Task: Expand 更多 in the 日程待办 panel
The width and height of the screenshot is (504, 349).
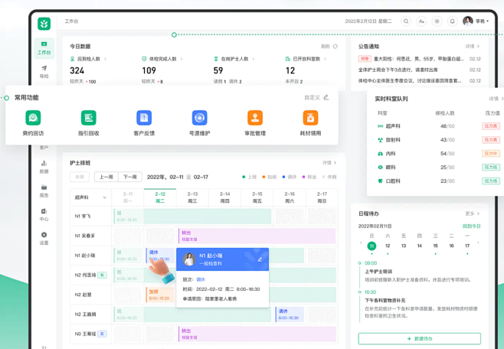Action: click(x=472, y=214)
